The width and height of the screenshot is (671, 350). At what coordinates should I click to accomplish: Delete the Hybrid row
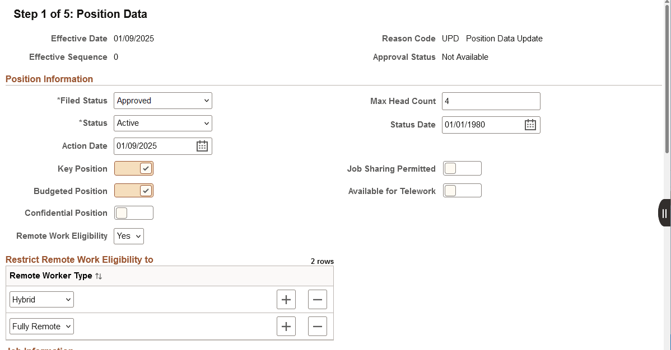tap(317, 299)
